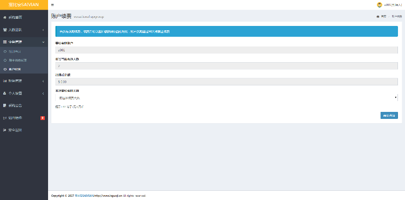This screenshot has width=405, height=200.
Task: Click the hint text below the dropdown
Action: click(x=69, y=106)
